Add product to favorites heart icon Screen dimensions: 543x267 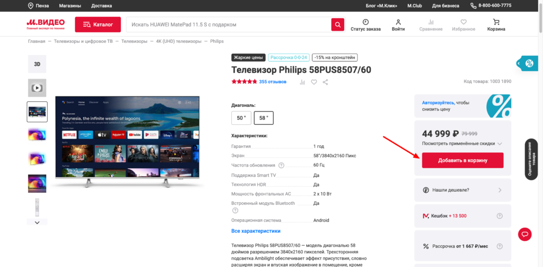pos(314,82)
